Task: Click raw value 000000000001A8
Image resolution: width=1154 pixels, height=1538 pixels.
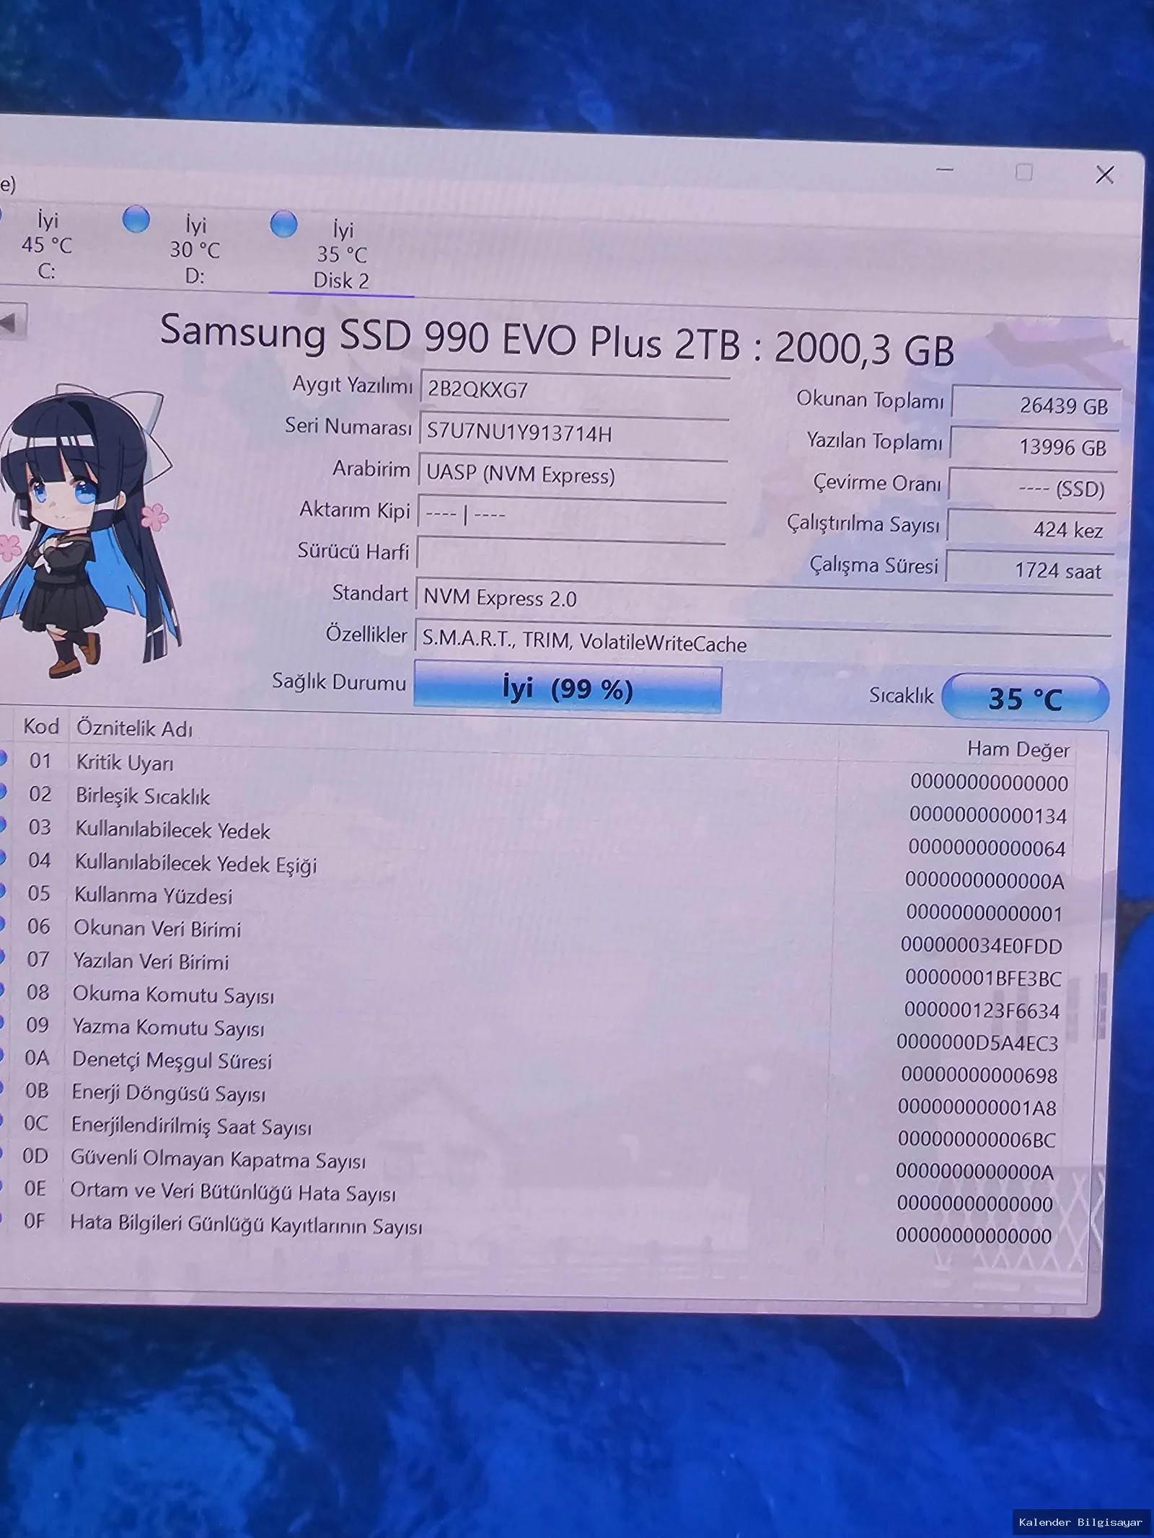Action: pyautogui.click(x=977, y=1108)
